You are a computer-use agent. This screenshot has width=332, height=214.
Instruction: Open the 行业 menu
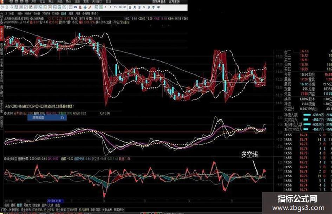pyautogui.click(x=43, y=1)
